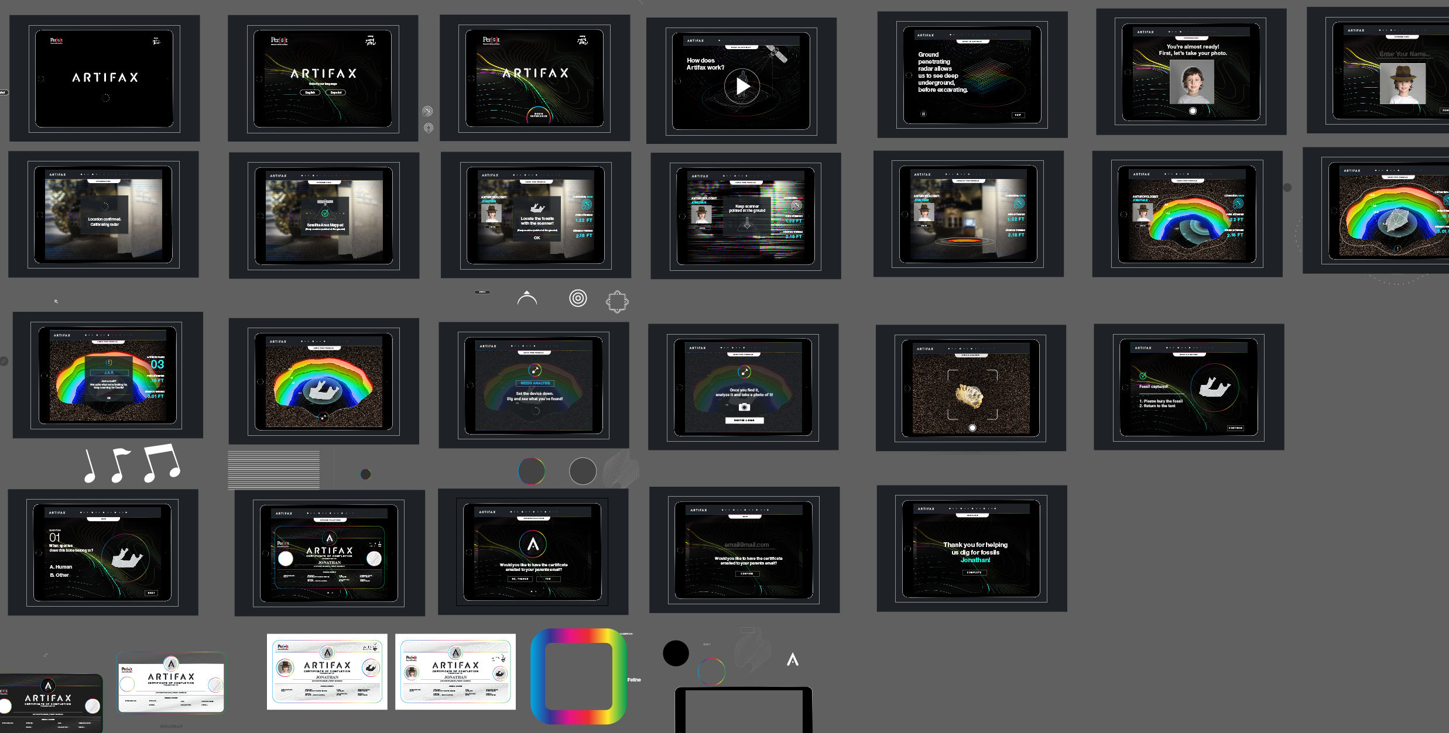The image size is (1449, 733).
Task: Click the Begin Experience circle button
Action: (x=539, y=115)
